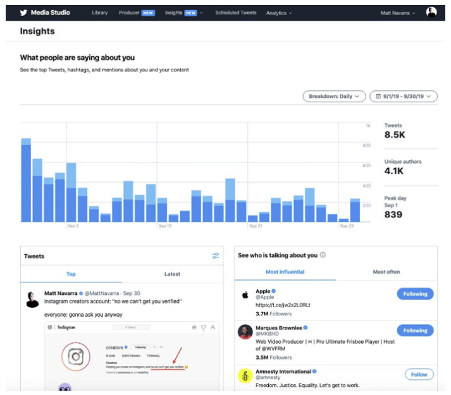The height and width of the screenshot is (395, 451).
Task: Click verified badge beside Matt Navarra's name
Action: [x=81, y=293]
